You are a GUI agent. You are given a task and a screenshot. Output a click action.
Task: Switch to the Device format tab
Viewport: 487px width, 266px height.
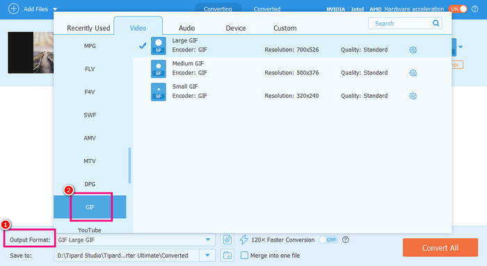click(x=236, y=28)
